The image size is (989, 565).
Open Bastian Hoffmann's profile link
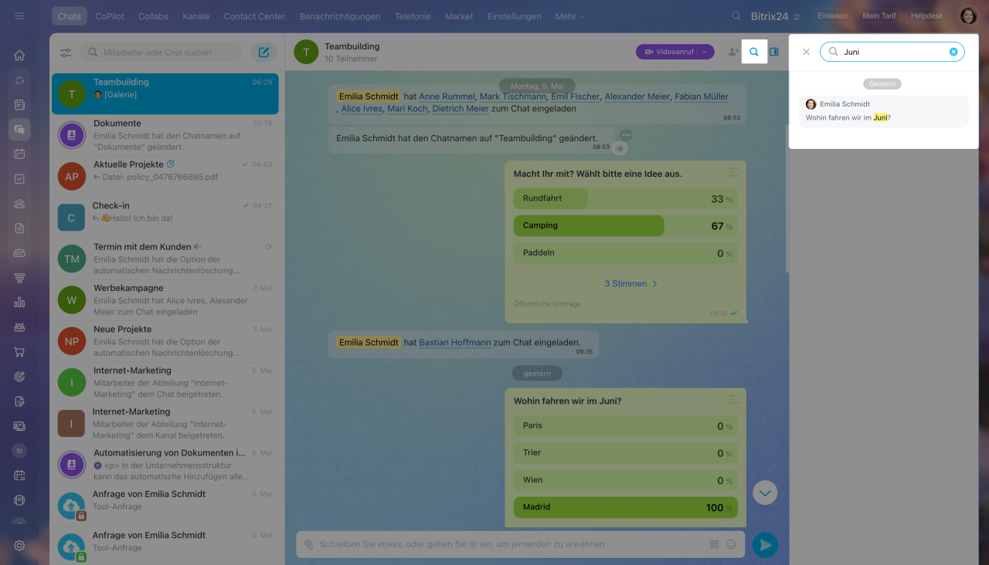(x=455, y=342)
